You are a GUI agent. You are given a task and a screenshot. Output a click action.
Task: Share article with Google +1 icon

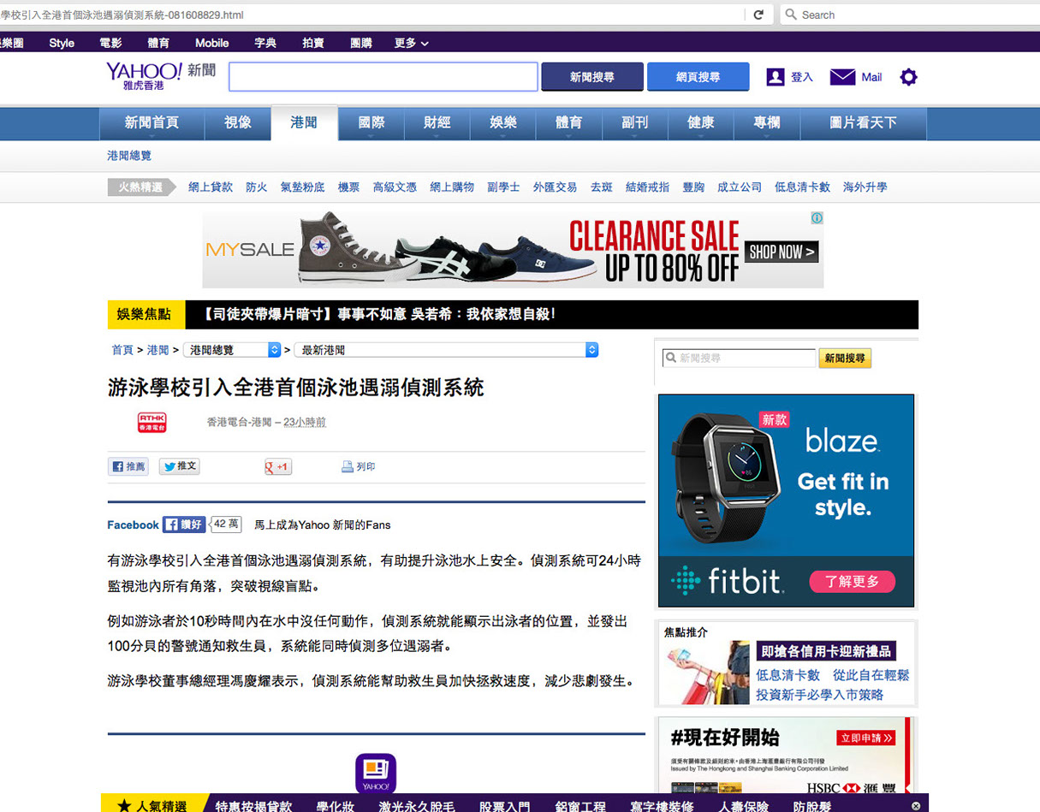278,467
